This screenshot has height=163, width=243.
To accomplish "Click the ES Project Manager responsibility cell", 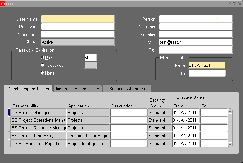I will [x=38, y=112].
